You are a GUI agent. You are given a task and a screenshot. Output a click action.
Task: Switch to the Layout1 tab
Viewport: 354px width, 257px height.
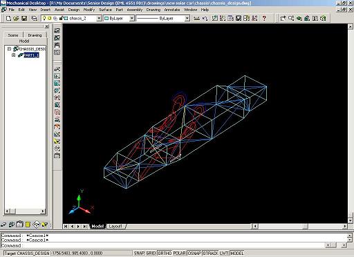click(115, 227)
